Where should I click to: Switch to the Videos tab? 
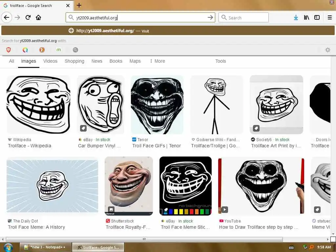pyautogui.click(x=50, y=61)
